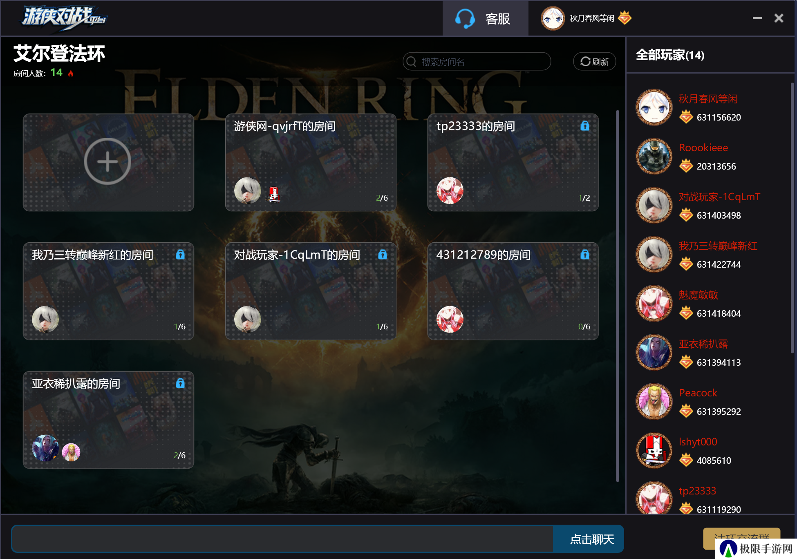Image resolution: width=797 pixels, height=559 pixels.
Task: Open the profile avatar in header
Action: pos(553,18)
